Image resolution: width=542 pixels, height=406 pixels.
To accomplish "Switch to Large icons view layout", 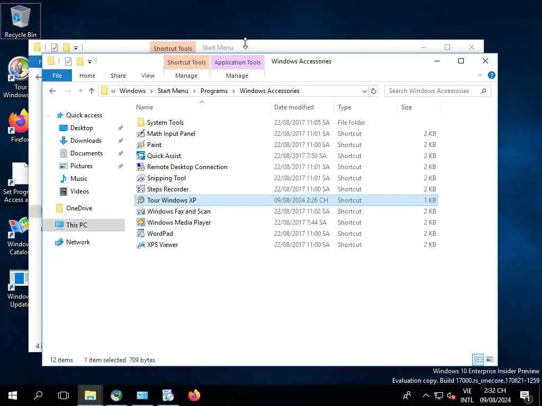I will click(x=490, y=359).
